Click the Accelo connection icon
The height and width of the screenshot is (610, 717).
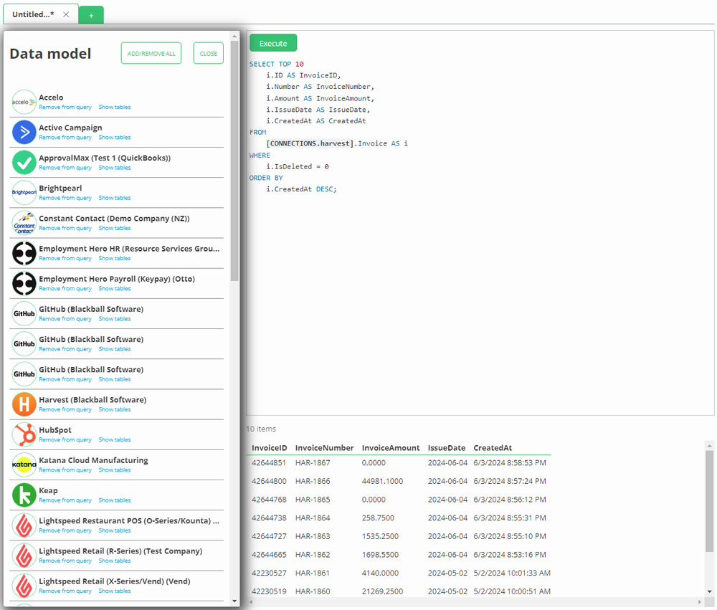(x=24, y=102)
